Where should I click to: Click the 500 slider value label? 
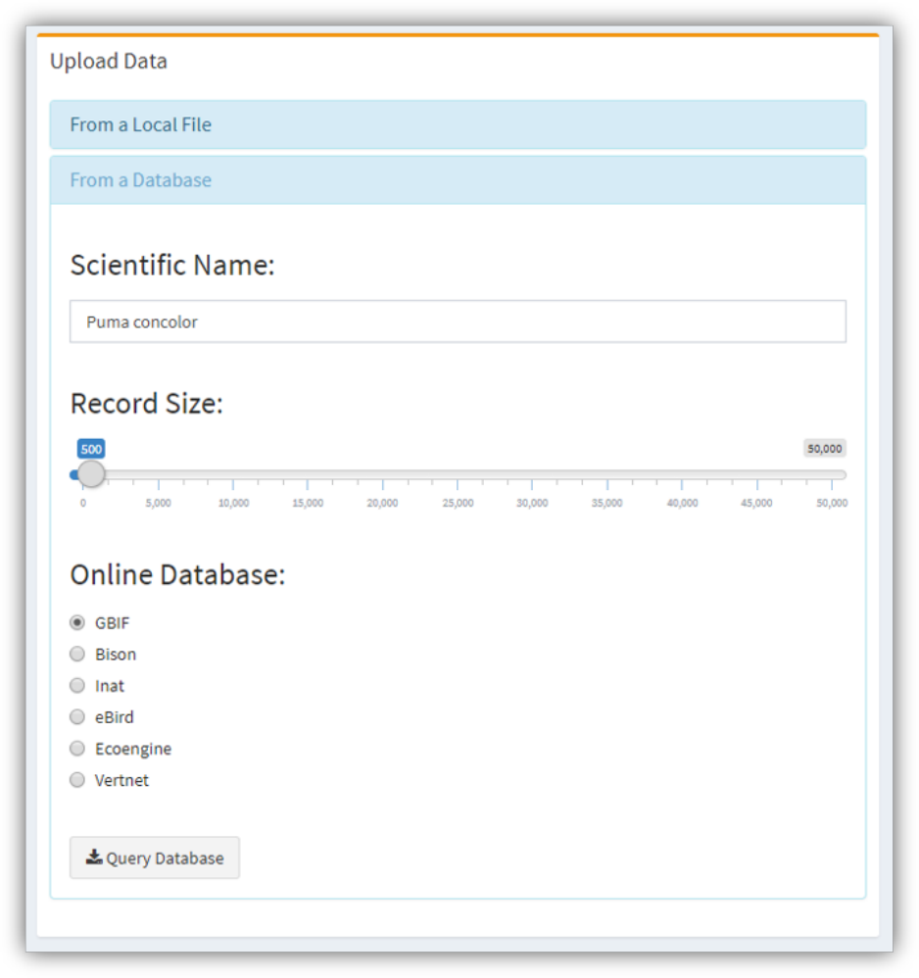point(91,449)
